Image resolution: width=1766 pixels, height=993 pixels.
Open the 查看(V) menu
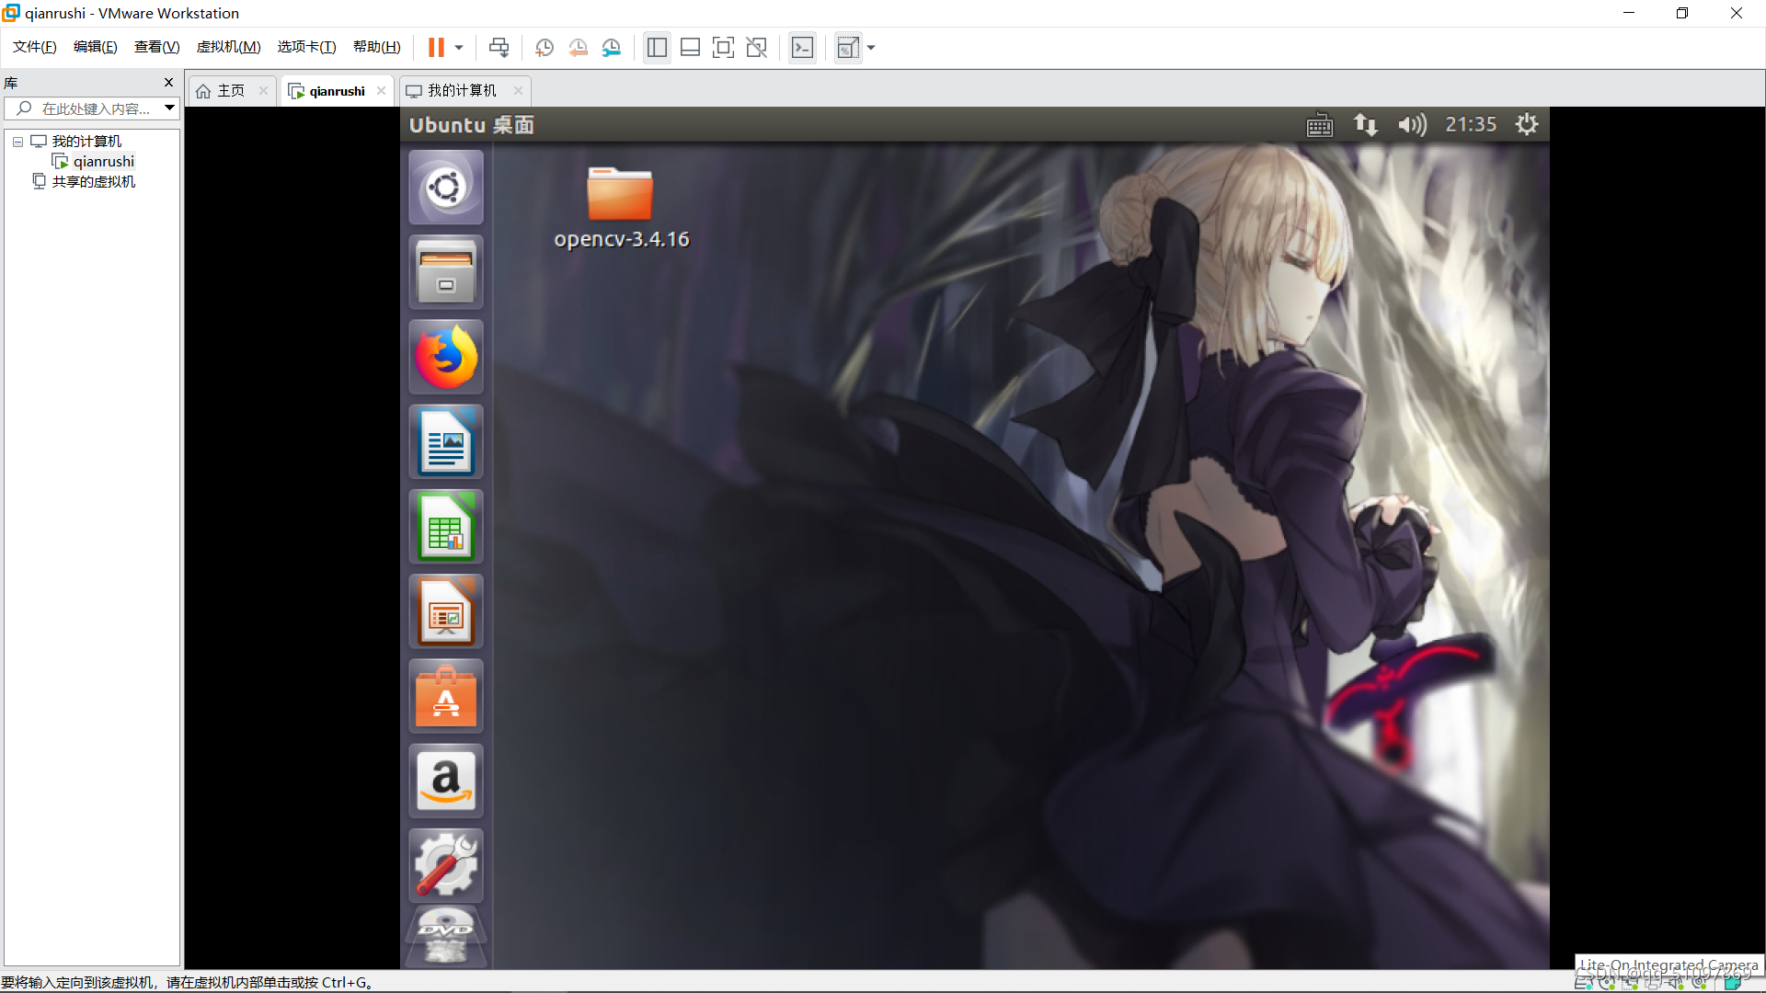(156, 47)
